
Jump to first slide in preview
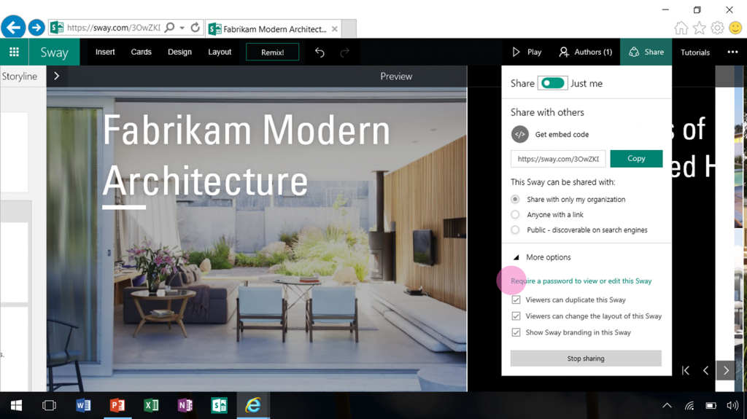tap(686, 370)
